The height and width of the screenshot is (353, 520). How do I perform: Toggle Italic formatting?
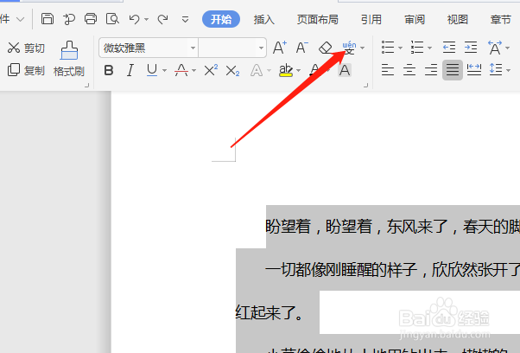coord(130,70)
